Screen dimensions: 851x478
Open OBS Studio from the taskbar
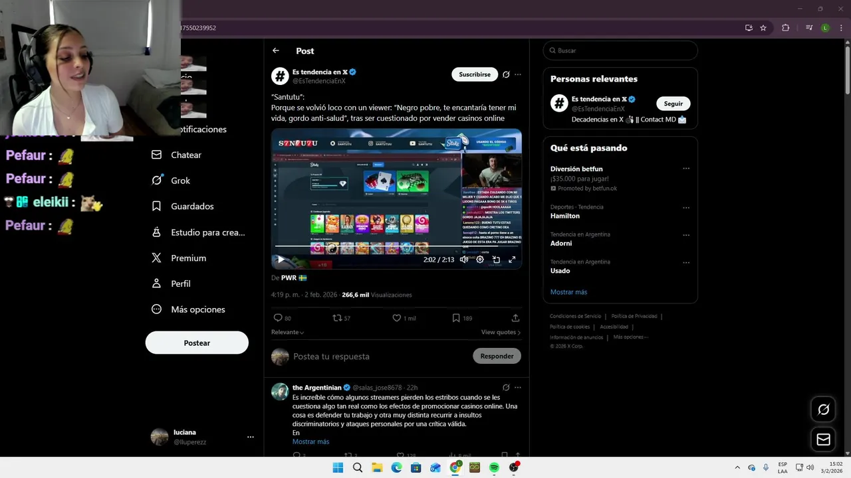(514, 467)
